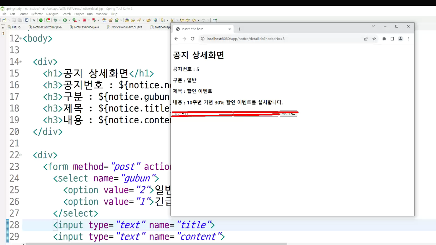Viewport: 436px width, 245px height.
Task: Click the red Stop square icon
Action: (84, 20)
